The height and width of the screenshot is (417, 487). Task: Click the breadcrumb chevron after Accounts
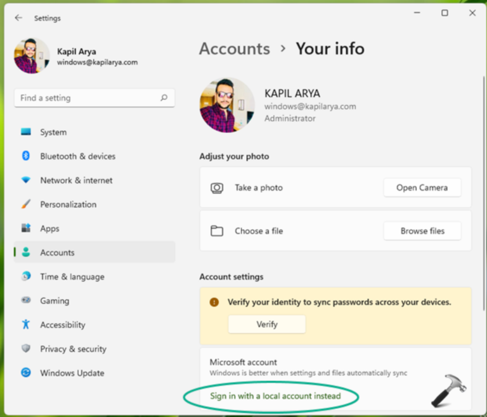pyautogui.click(x=283, y=49)
